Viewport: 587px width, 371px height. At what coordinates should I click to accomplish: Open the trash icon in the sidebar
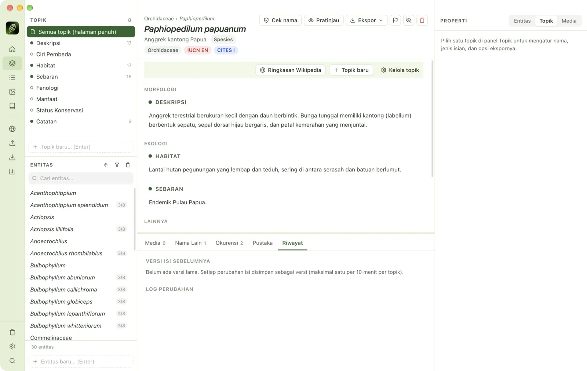pos(12,332)
